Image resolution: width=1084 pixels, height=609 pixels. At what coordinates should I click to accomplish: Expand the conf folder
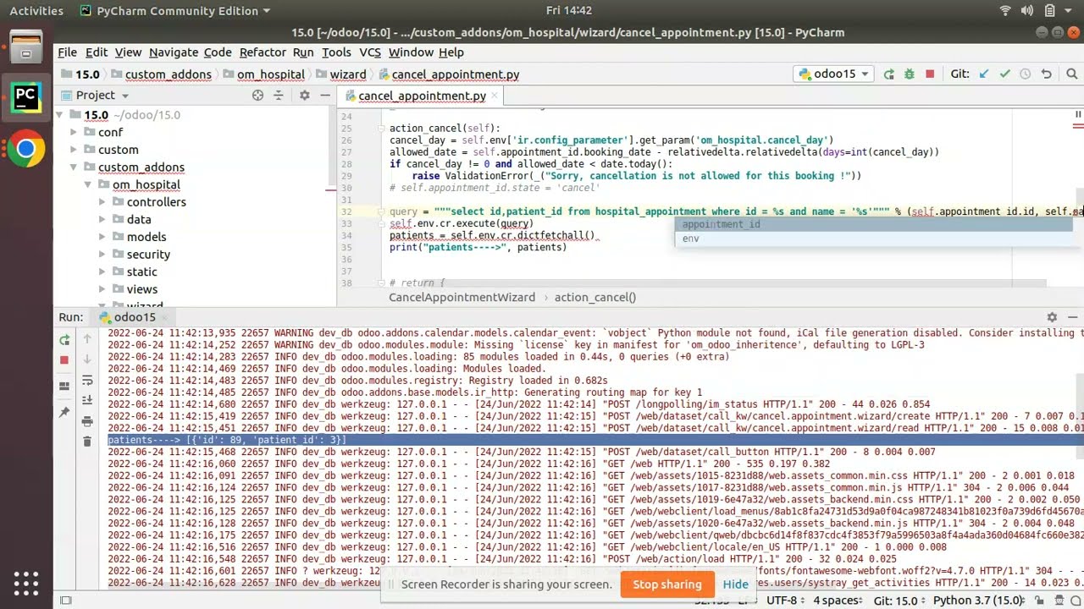74,133
